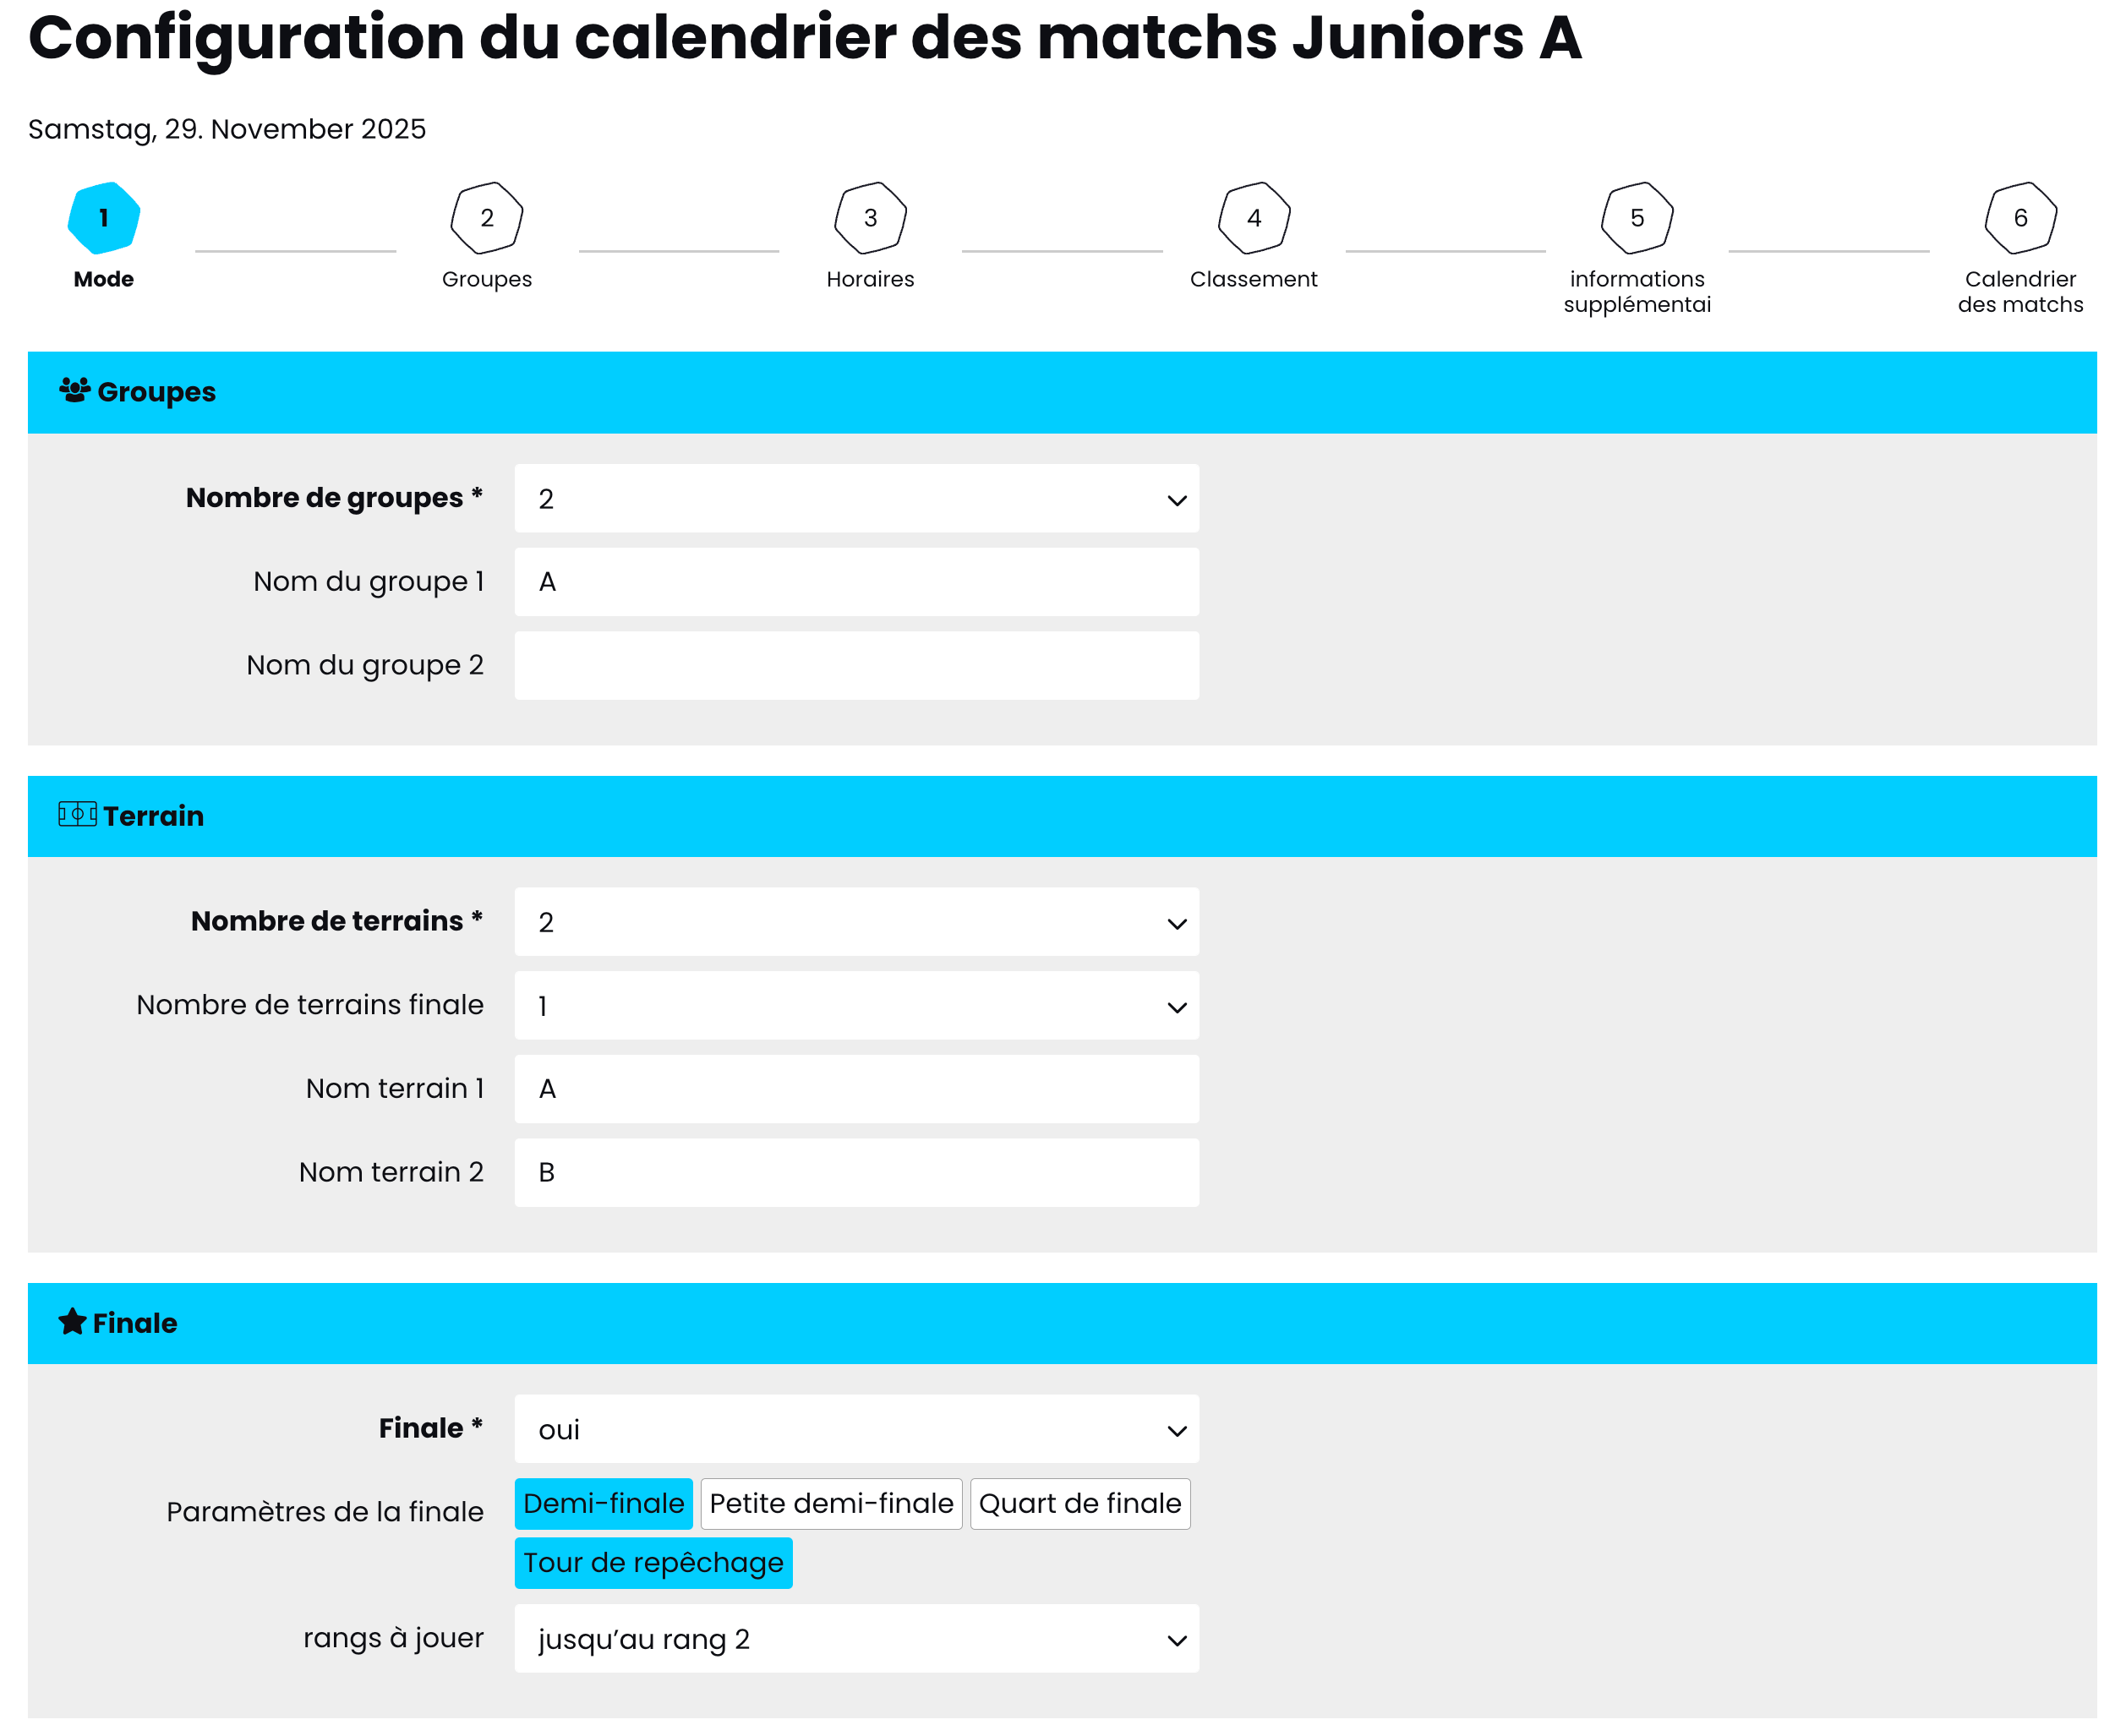Click the Groupes people icon

(75, 390)
